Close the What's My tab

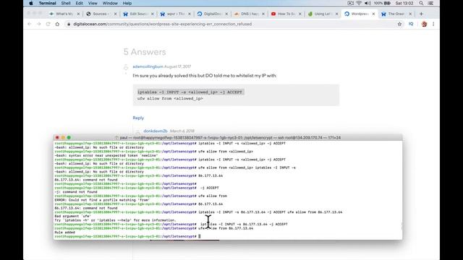click(78, 14)
